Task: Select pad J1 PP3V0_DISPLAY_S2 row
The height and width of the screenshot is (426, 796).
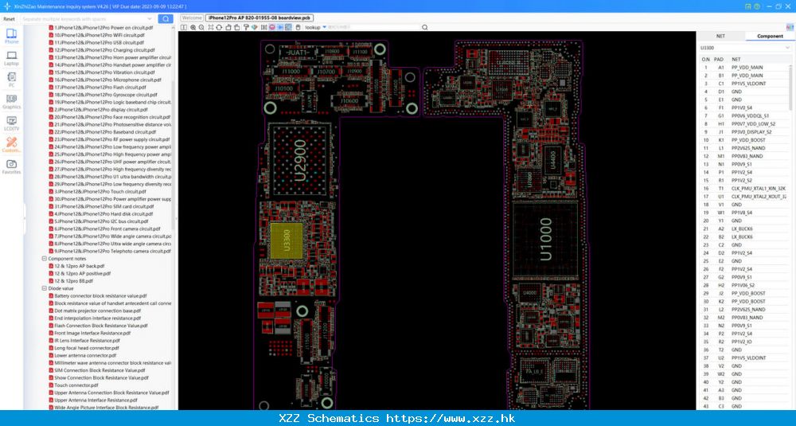Action: coord(744,132)
